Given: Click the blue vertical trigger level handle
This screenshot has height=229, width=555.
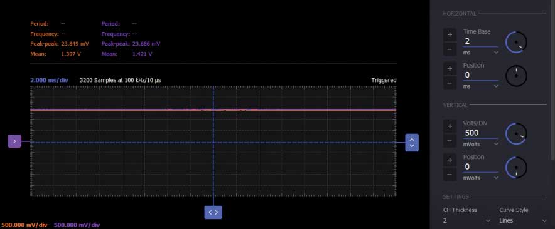Looking at the screenshot, I should [412, 143].
